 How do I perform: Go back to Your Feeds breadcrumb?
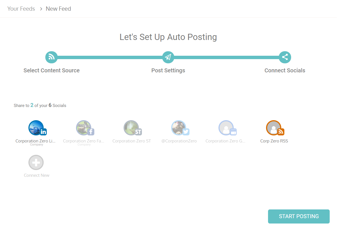(21, 9)
